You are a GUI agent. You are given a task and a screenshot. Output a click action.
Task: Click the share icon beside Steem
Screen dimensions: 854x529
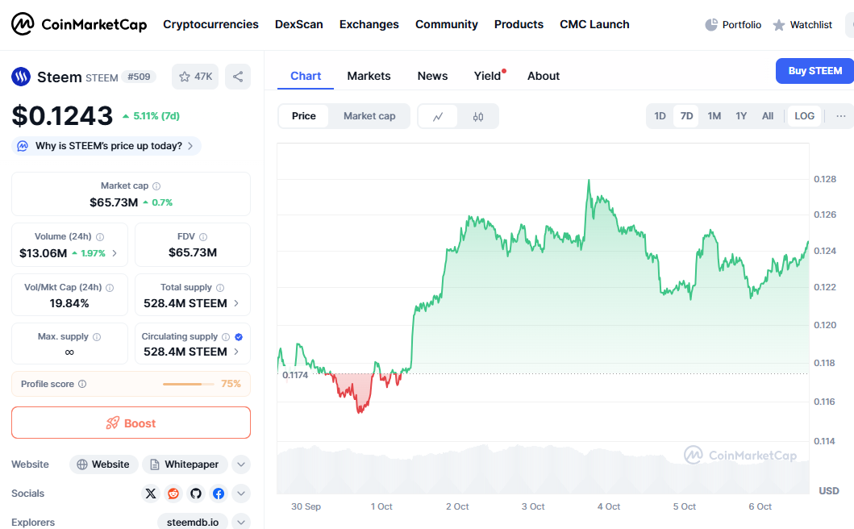click(x=238, y=77)
